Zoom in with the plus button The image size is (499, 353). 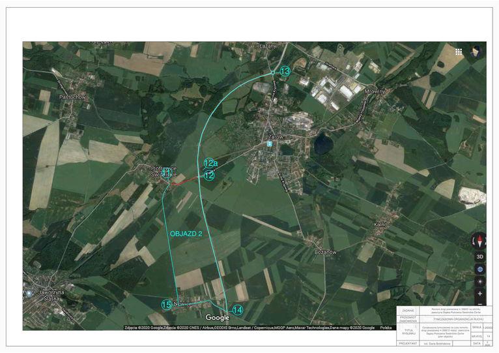480,294
